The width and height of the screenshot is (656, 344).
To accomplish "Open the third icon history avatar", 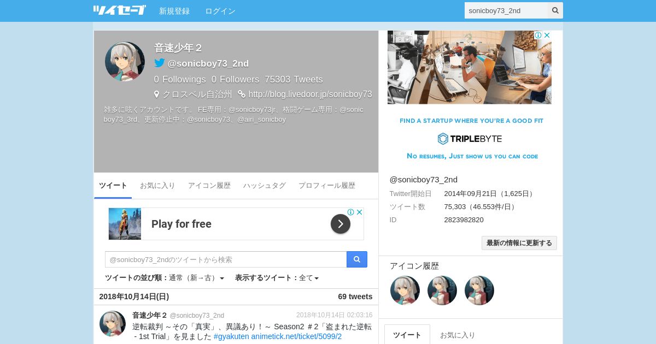I will pos(479,290).
